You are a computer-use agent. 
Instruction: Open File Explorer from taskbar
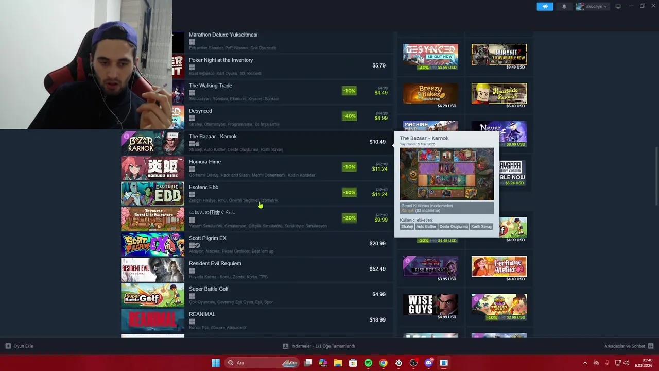(338, 363)
